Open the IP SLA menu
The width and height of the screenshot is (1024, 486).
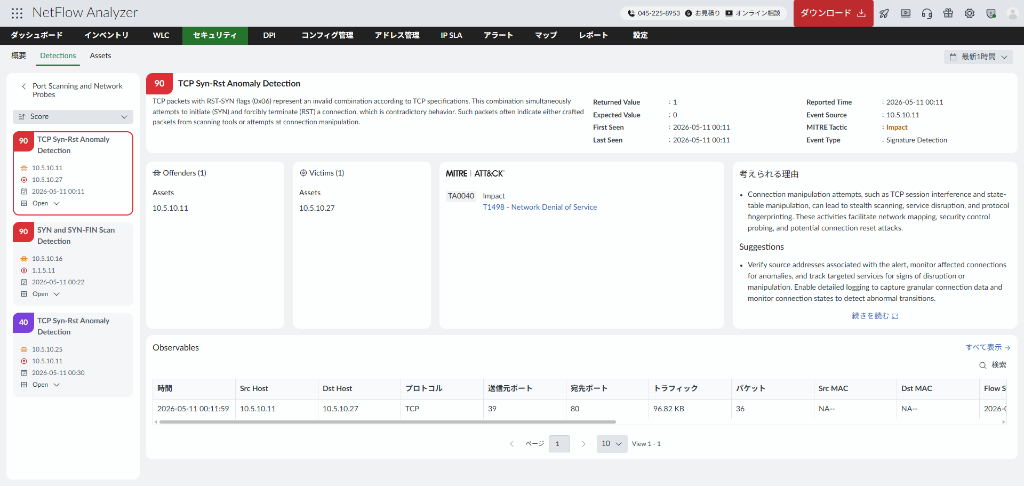click(452, 35)
